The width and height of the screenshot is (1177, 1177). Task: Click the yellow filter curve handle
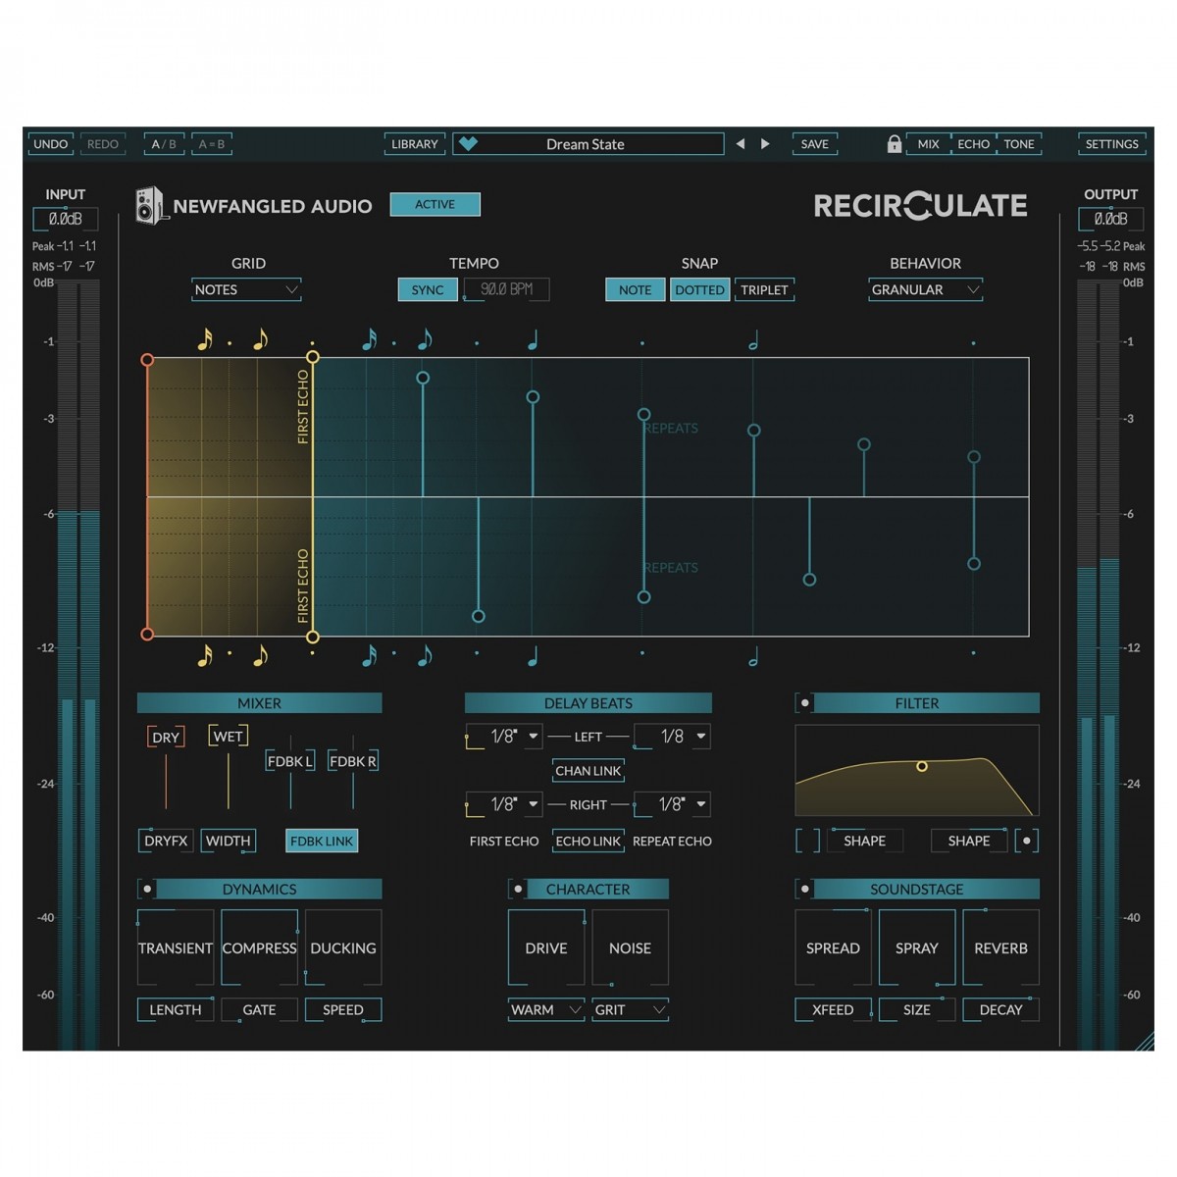click(922, 766)
